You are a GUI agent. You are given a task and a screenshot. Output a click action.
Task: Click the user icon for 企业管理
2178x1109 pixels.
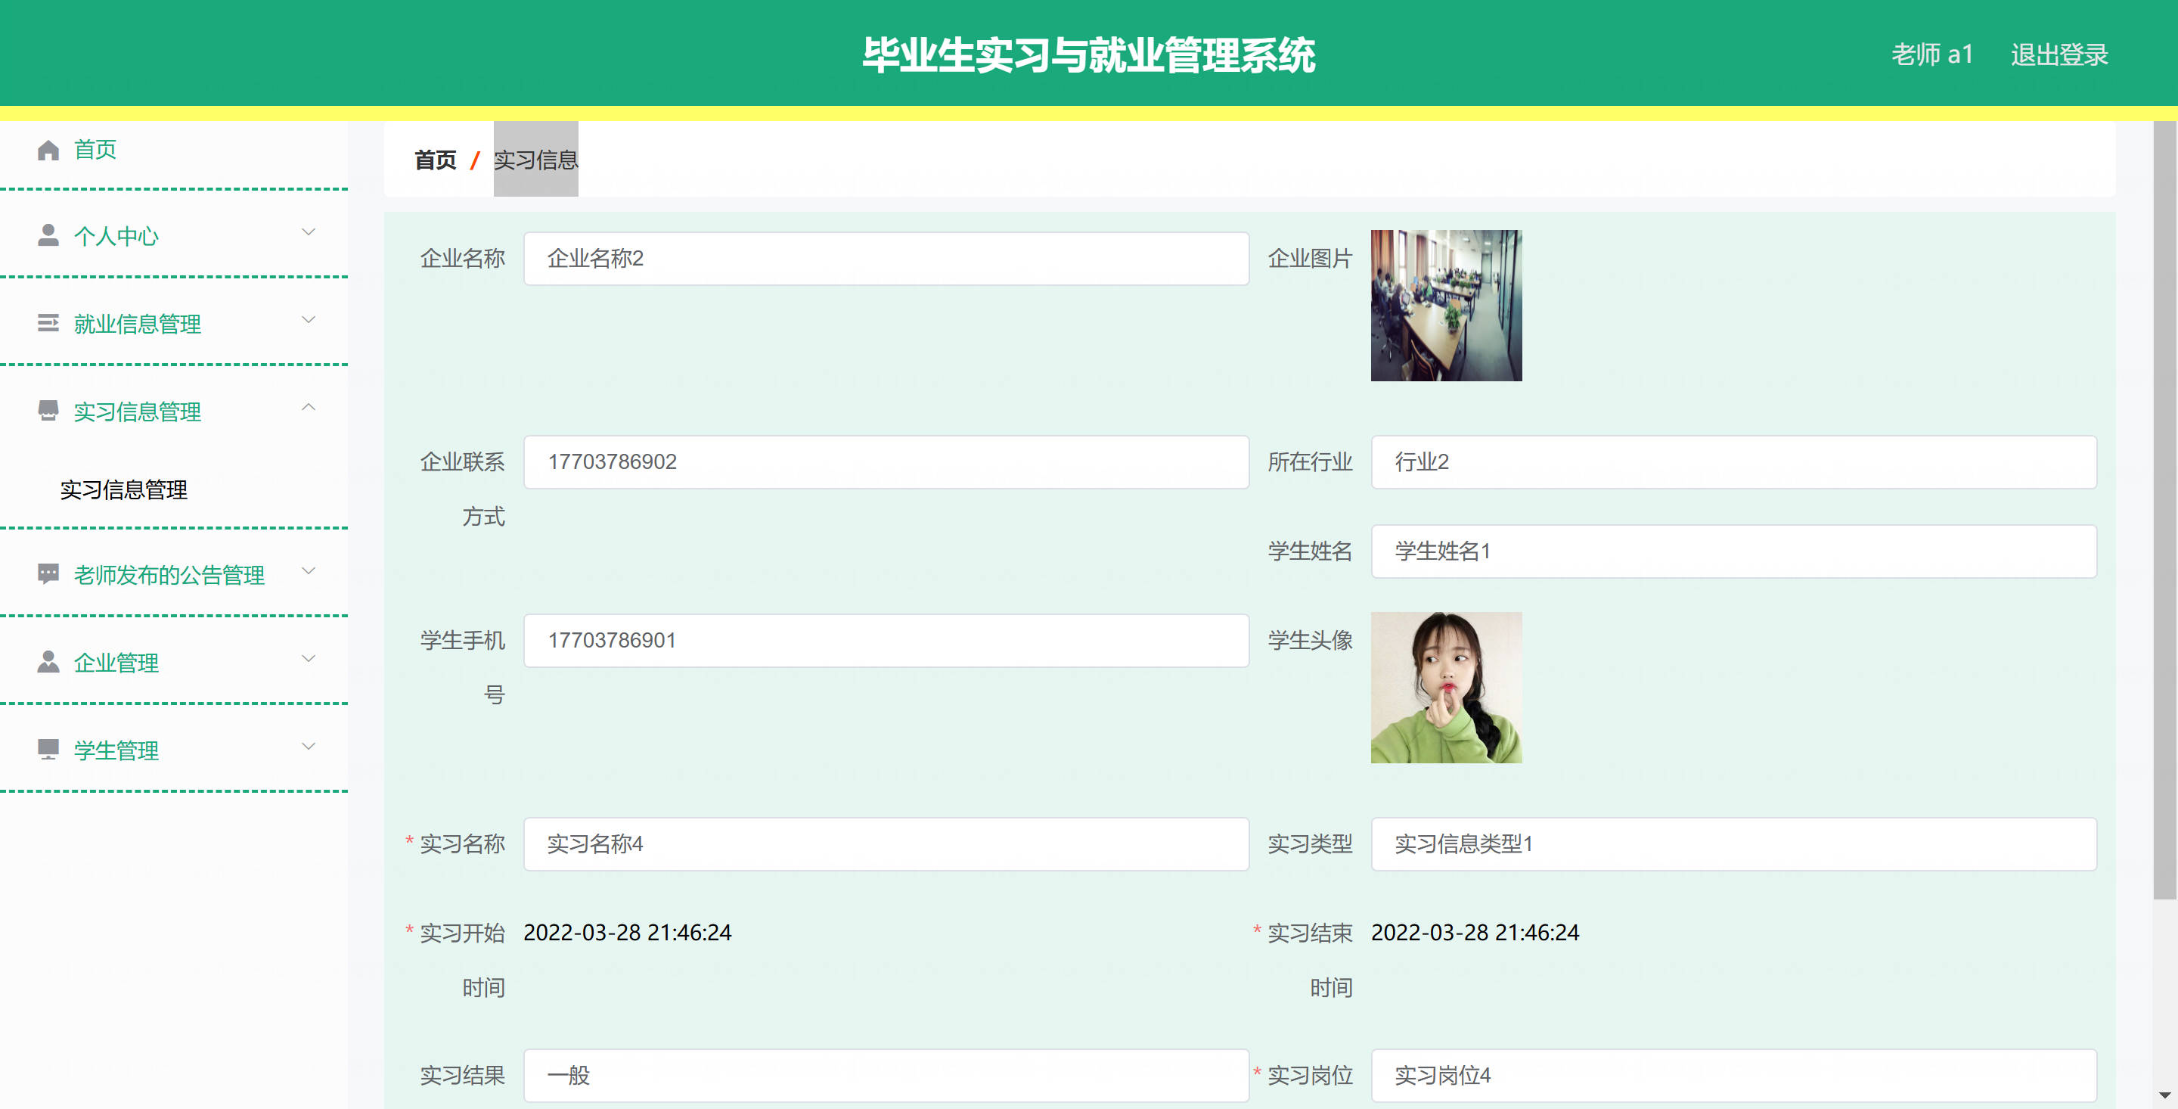tap(48, 663)
